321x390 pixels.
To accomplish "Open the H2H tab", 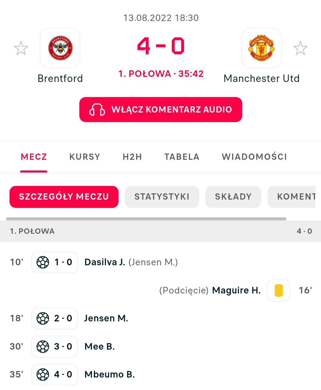I will 133,157.
